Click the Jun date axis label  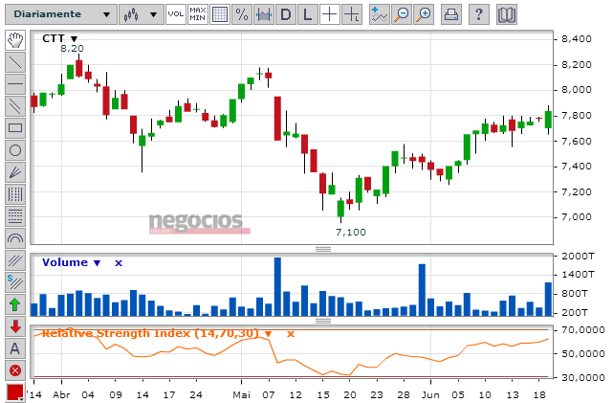[x=430, y=394]
